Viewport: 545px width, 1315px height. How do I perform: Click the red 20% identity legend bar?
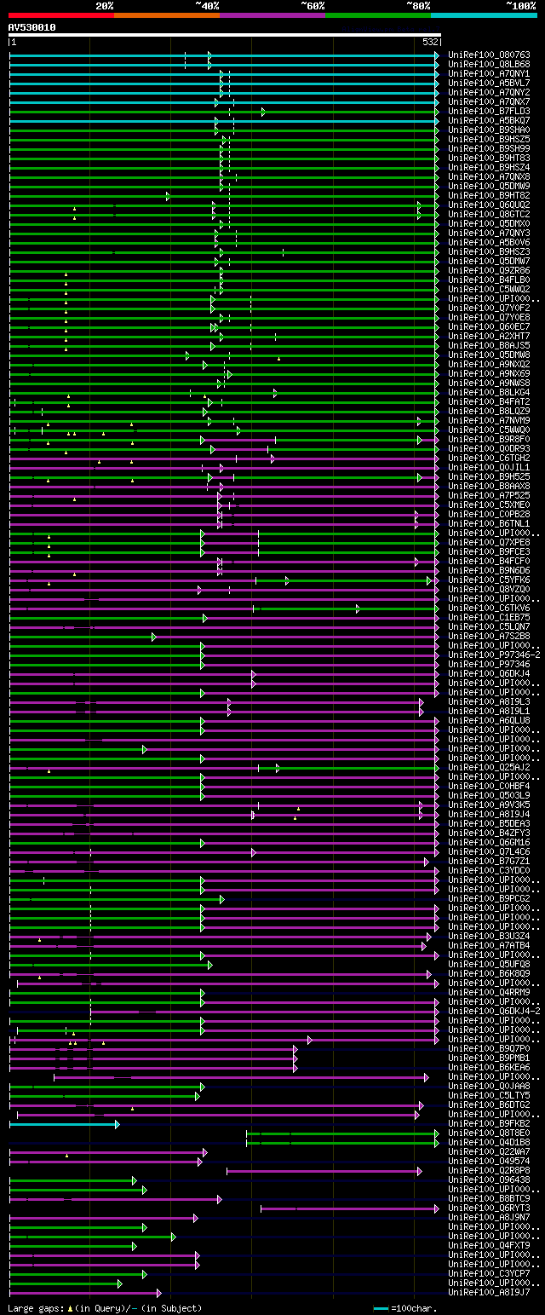(60, 15)
